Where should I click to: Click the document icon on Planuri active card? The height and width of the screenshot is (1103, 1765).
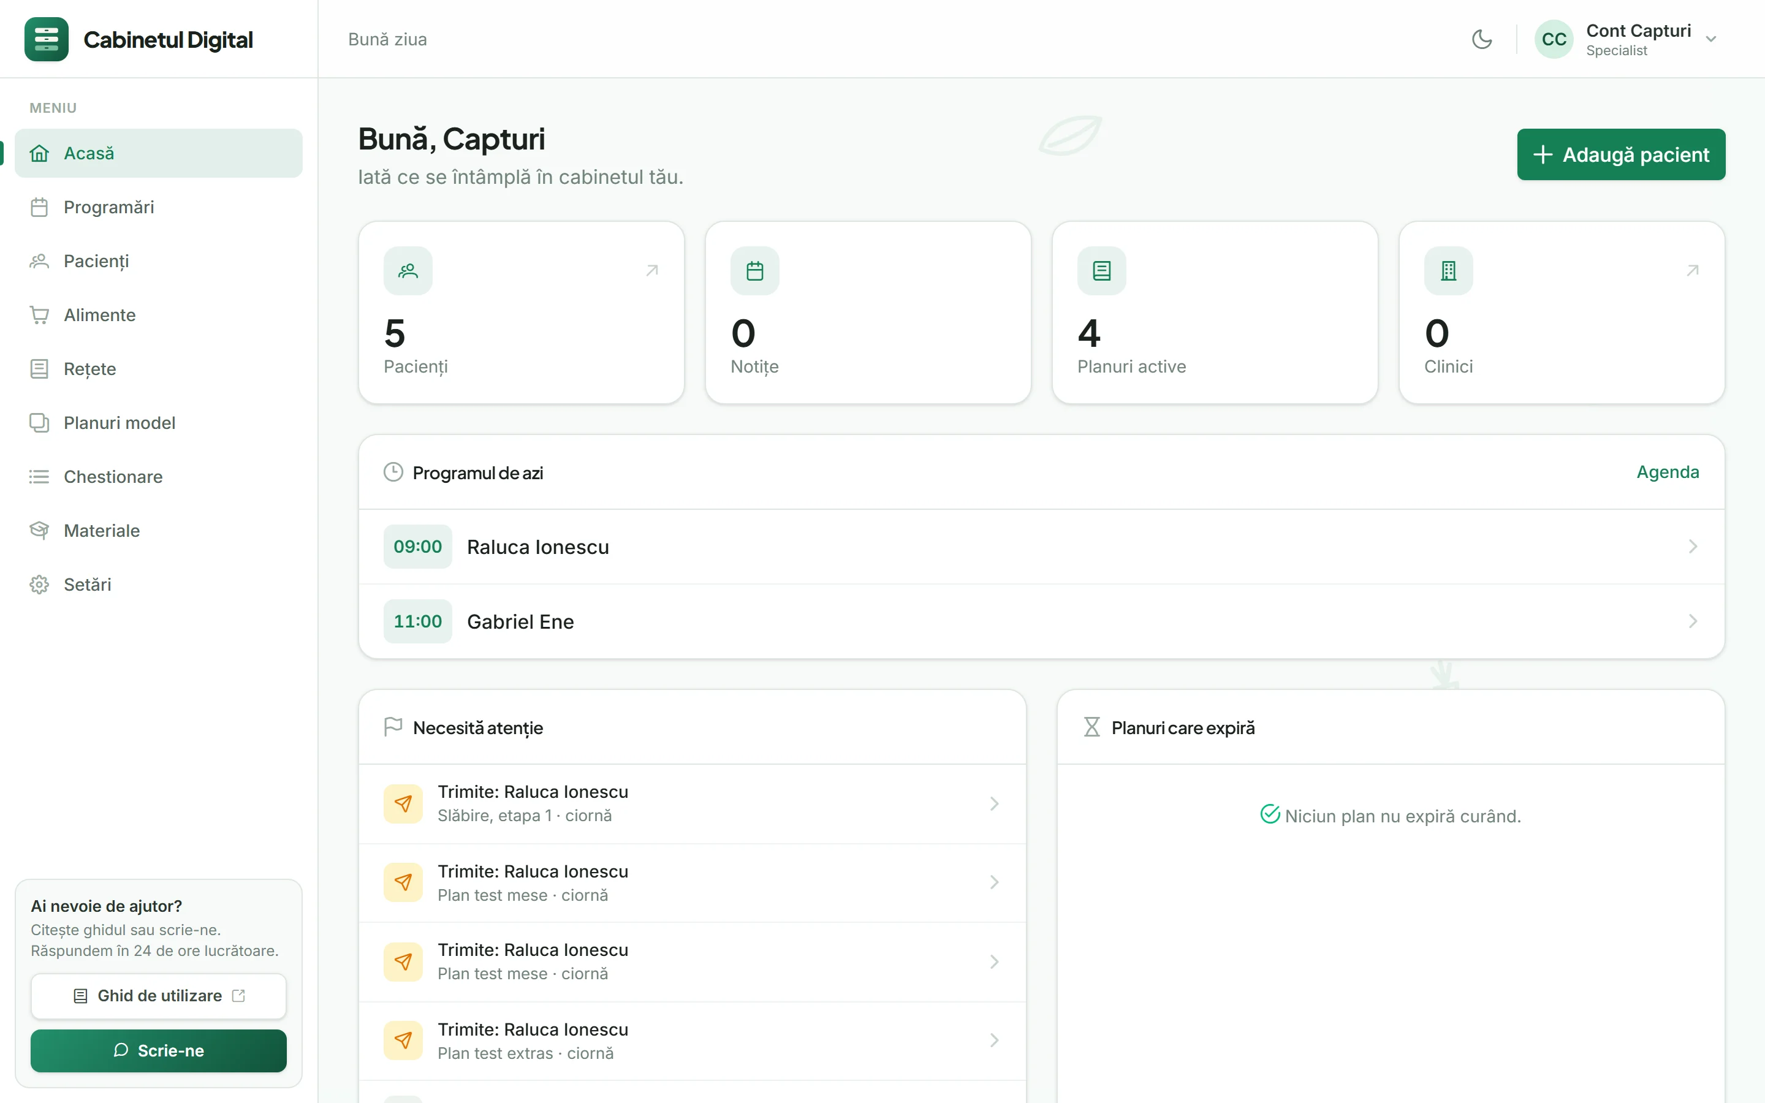point(1101,271)
